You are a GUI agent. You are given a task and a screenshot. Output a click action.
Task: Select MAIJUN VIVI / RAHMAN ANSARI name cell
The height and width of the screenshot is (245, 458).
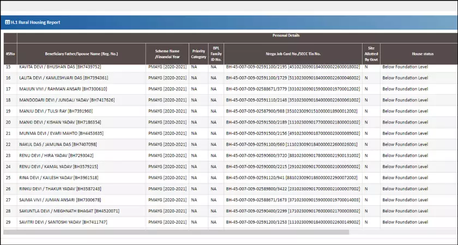[63, 89]
